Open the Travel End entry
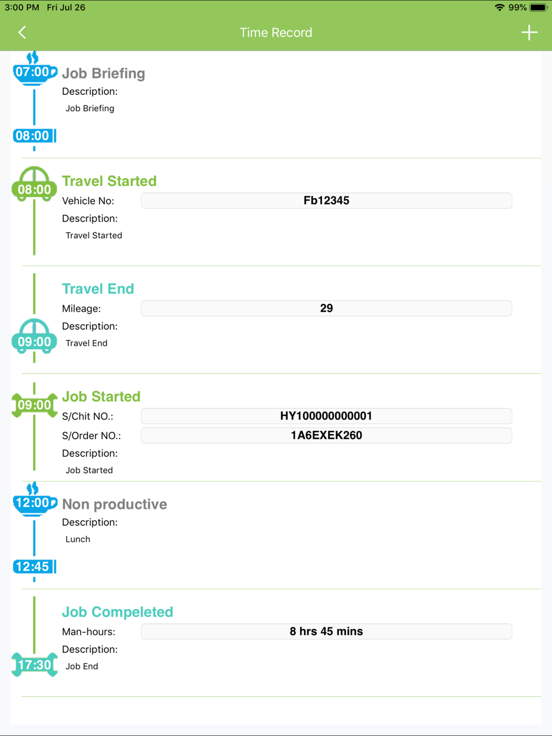The width and height of the screenshot is (552, 736). coord(98,289)
